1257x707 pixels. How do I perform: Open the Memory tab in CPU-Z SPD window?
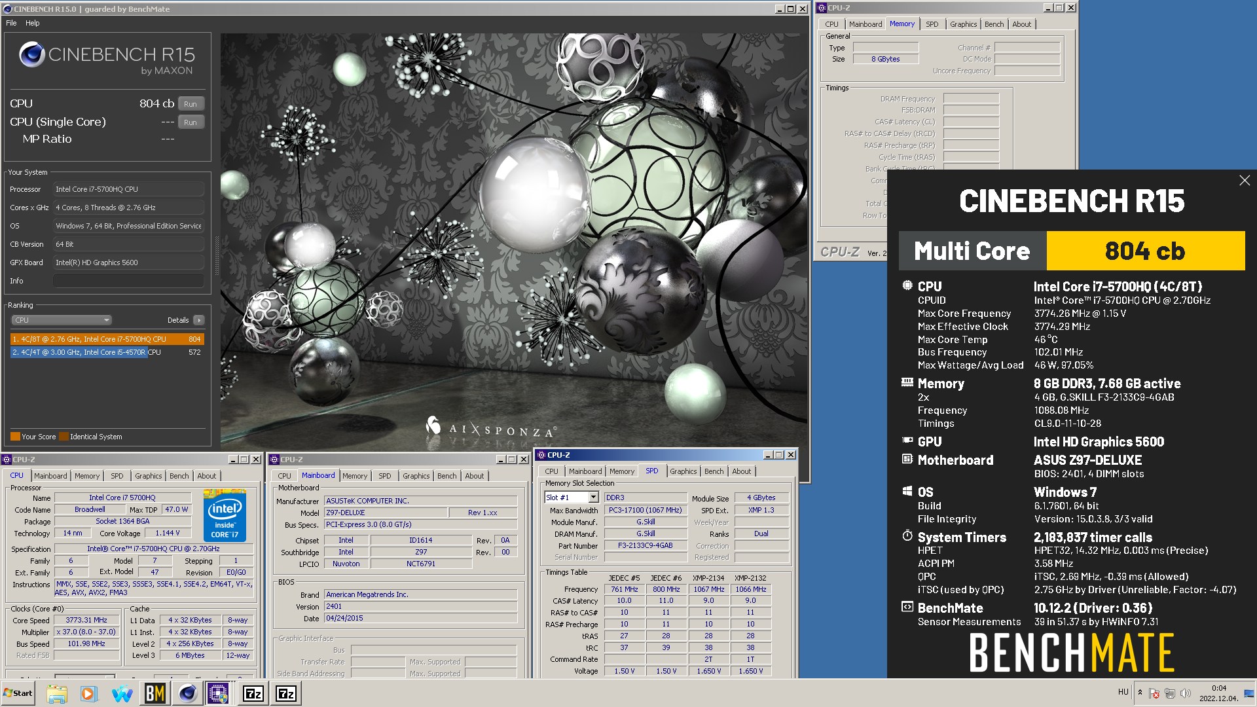pyautogui.click(x=621, y=471)
